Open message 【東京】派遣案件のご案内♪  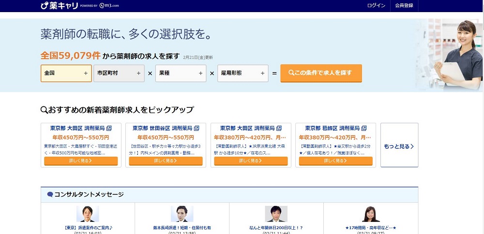click(88, 228)
